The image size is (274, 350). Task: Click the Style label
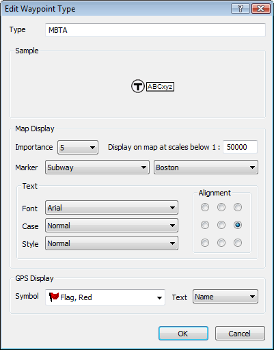[30, 244]
